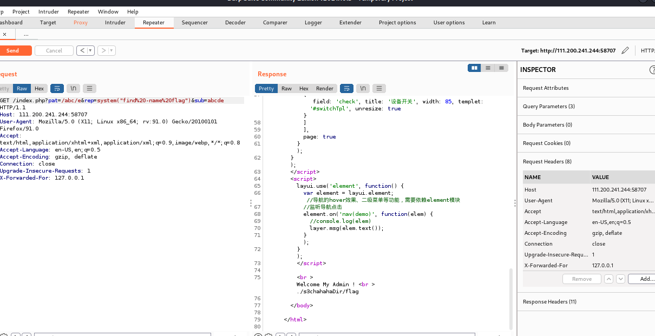Expand Request Attributes section in Inspector
Screen dimensions: 655x336
tap(587, 88)
